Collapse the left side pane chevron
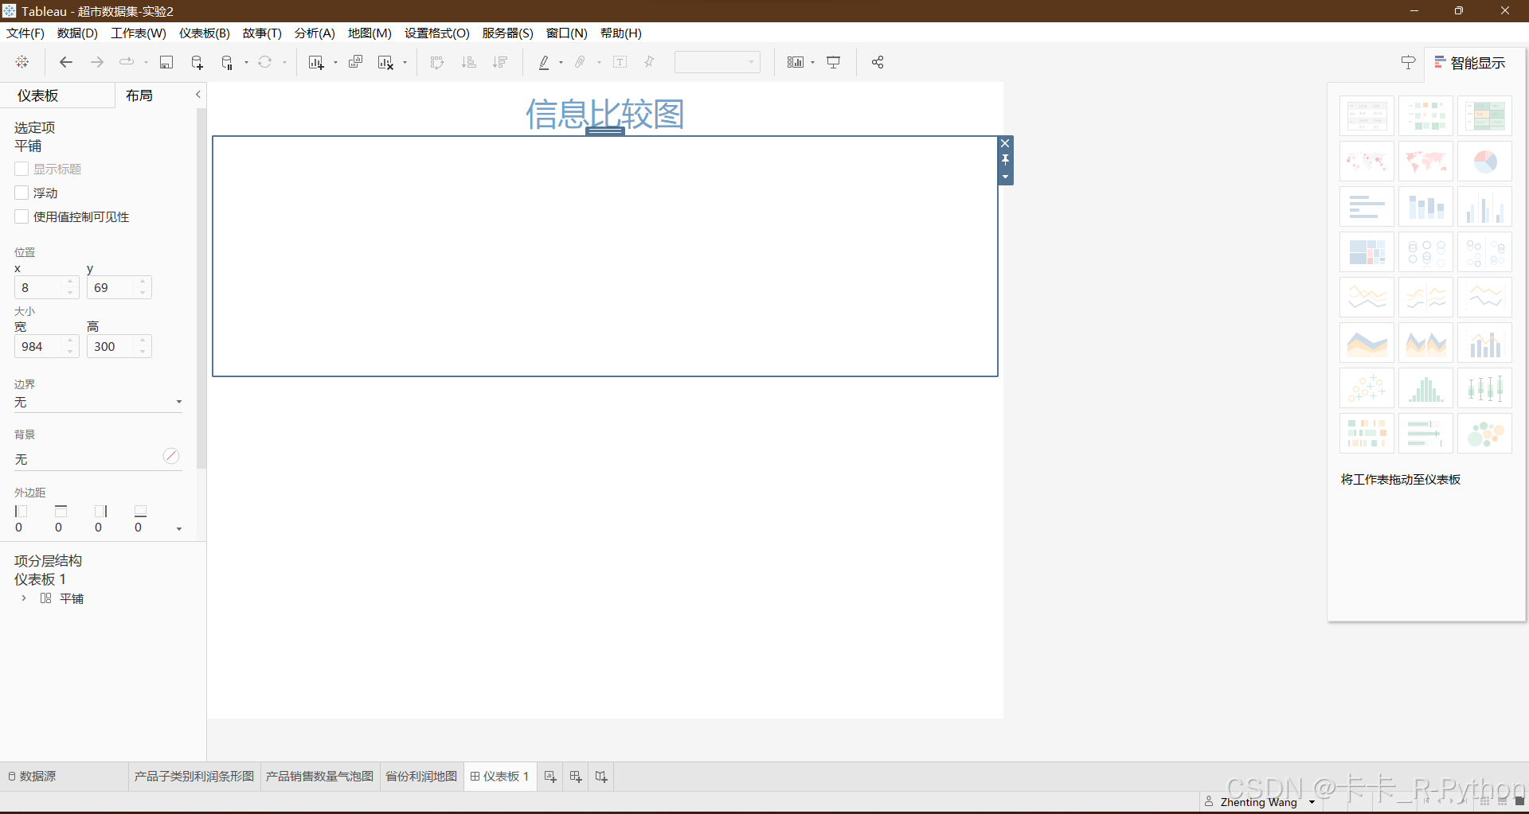Viewport: 1529px width, 814px height. [x=198, y=94]
